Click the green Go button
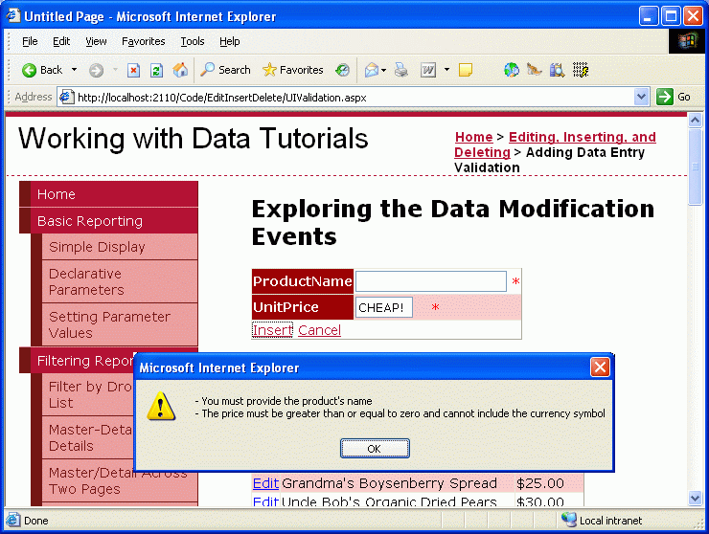The width and height of the screenshot is (709, 534). 674,97
